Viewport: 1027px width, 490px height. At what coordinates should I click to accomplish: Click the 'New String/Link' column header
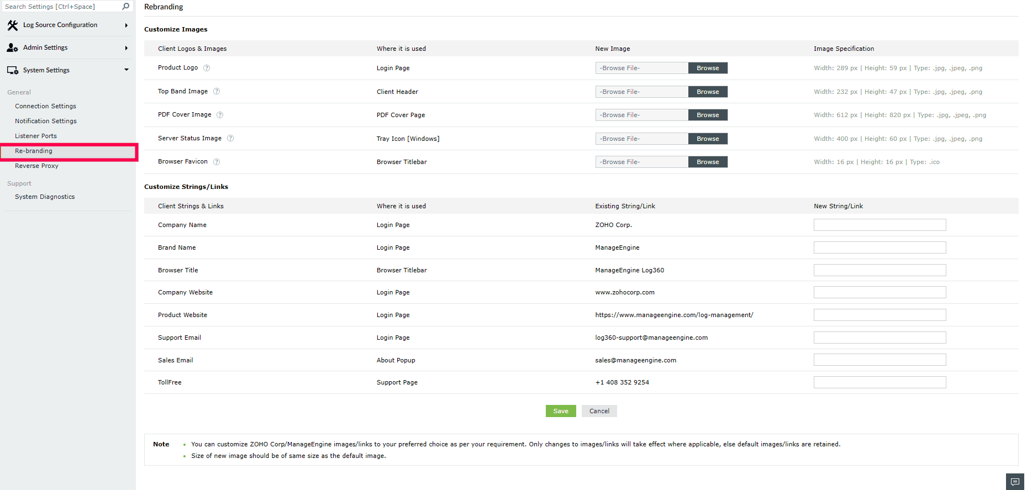pyautogui.click(x=838, y=206)
